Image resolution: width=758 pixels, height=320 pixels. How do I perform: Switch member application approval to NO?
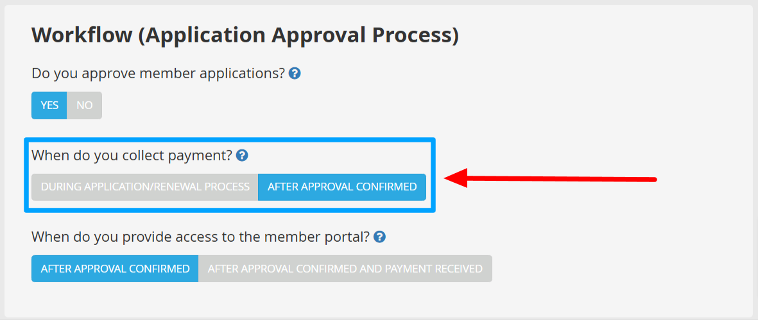pyautogui.click(x=85, y=105)
